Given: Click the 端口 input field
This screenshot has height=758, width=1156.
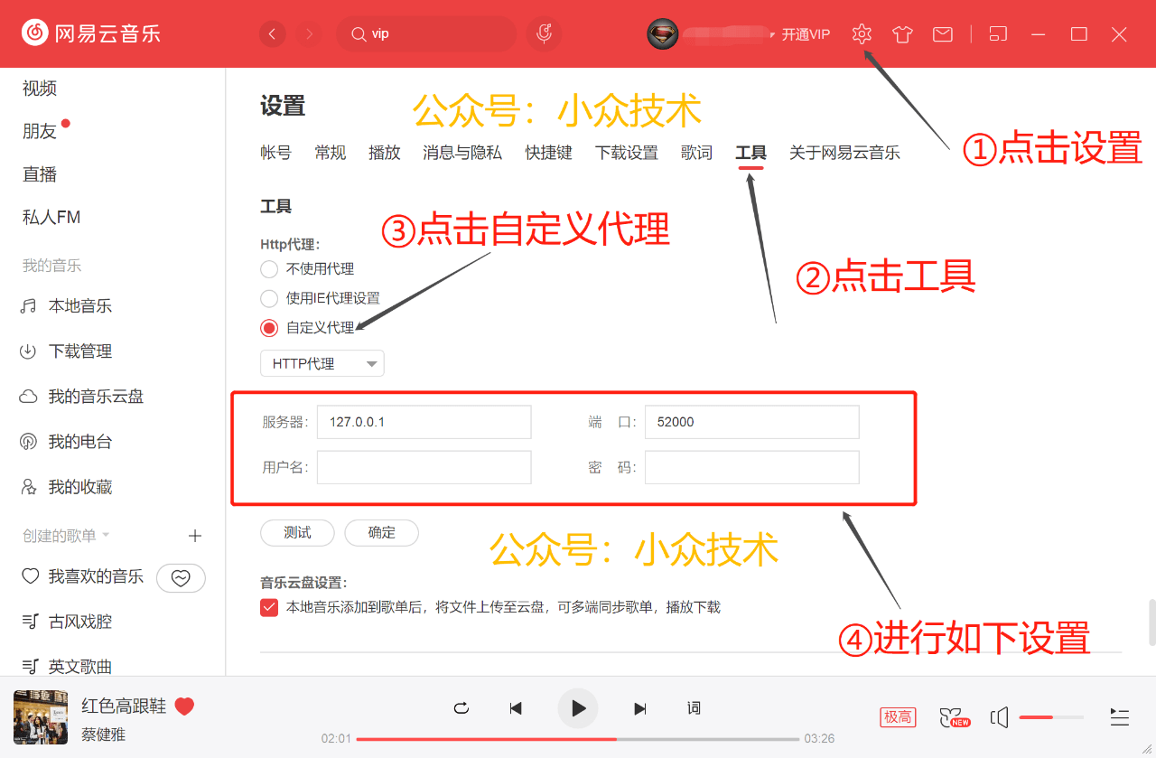Looking at the screenshot, I should pyautogui.click(x=751, y=422).
